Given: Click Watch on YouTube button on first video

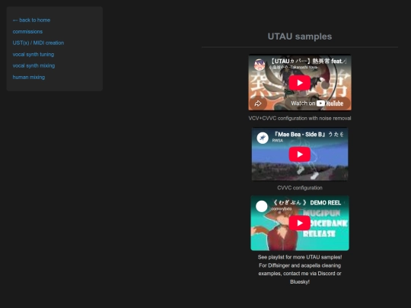Looking at the screenshot, I should (x=317, y=103).
